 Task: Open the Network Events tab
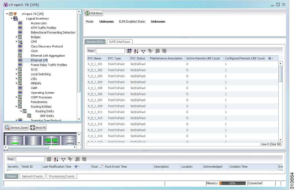32,176
